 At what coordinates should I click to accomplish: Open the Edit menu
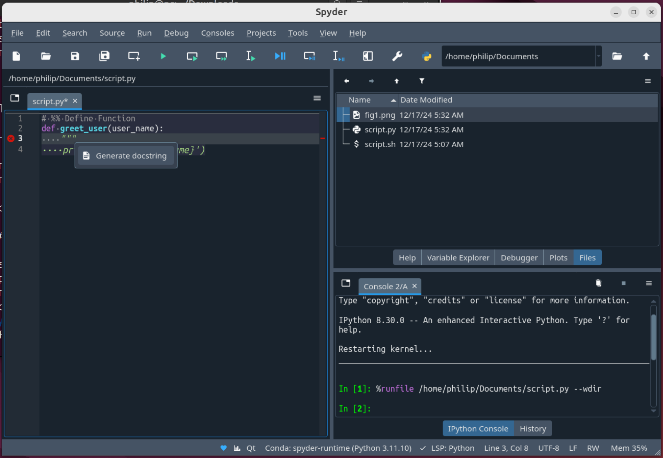coord(43,33)
